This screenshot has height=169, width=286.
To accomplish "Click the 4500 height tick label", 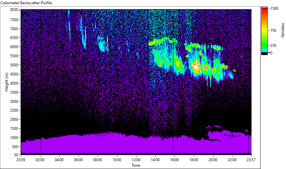I will tap(14, 74).
